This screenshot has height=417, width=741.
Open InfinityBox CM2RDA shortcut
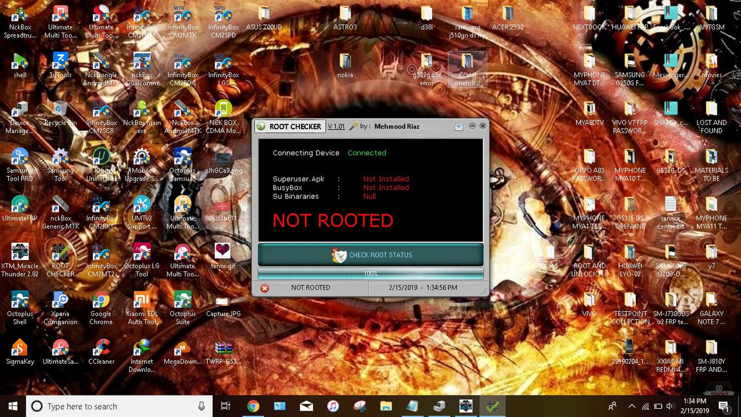click(x=182, y=69)
